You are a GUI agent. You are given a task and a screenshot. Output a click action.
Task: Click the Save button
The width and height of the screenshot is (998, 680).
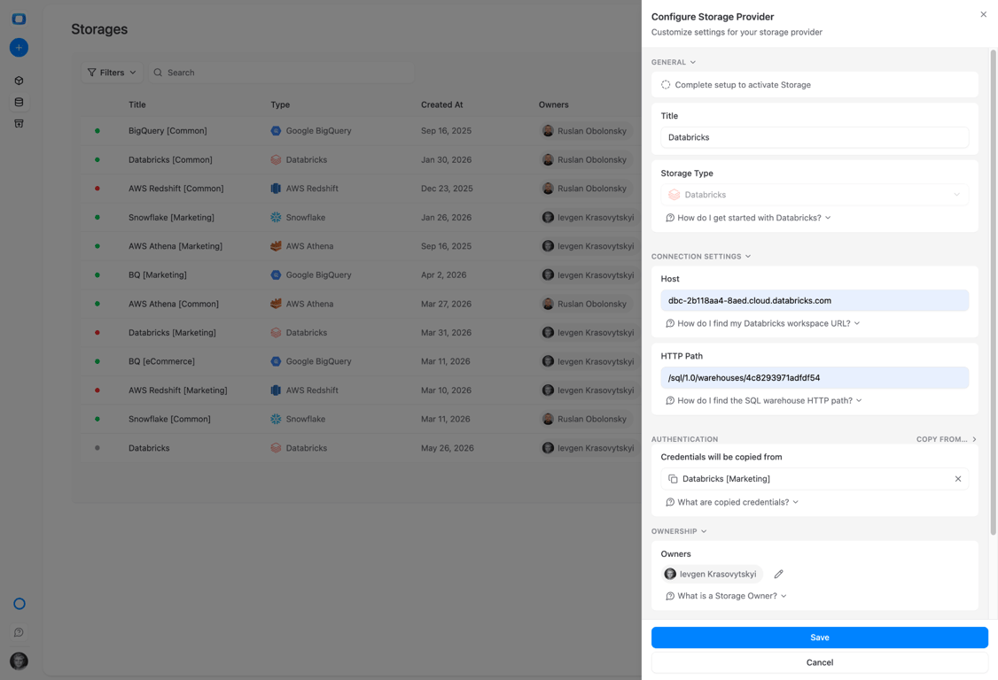point(820,637)
